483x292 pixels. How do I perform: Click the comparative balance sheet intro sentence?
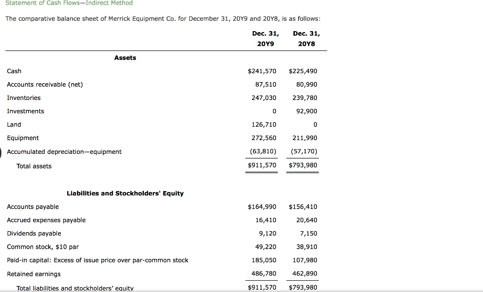(x=163, y=19)
